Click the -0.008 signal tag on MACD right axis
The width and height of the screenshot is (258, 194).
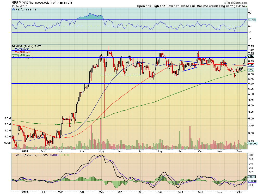(252, 181)
